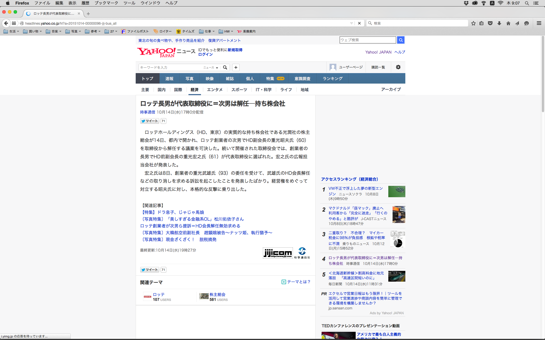The height and width of the screenshot is (340, 545).
Task: Open the VW engine ranking thumbnail
Action: (397, 192)
